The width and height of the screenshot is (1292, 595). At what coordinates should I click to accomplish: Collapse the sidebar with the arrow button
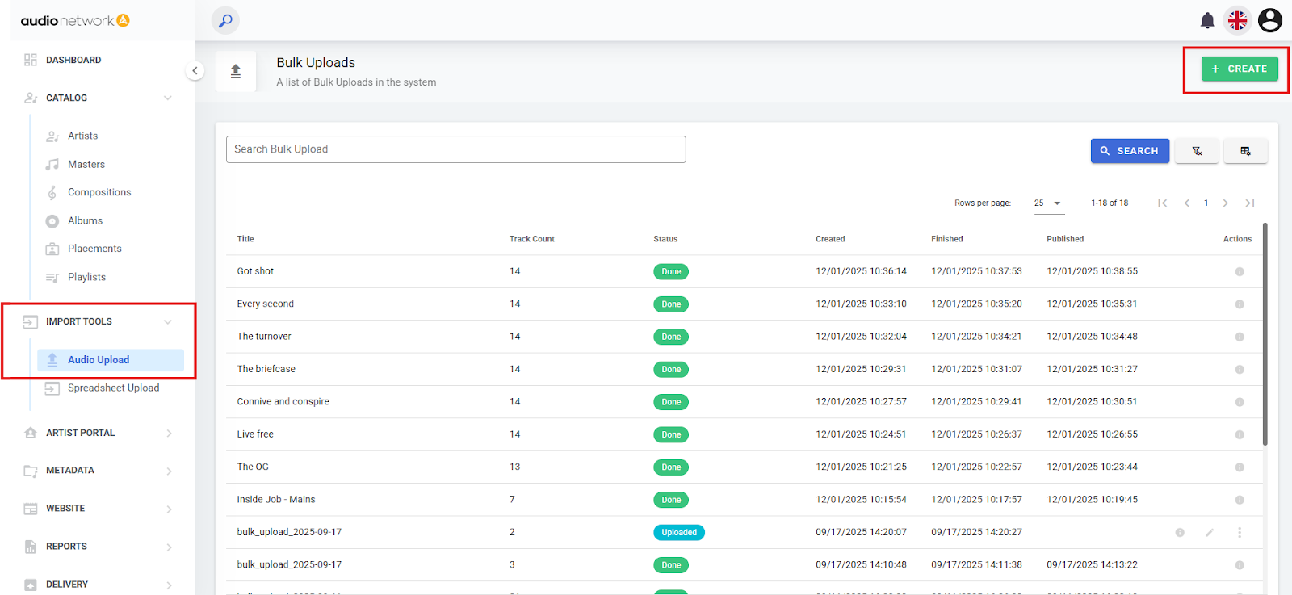pos(195,71)
